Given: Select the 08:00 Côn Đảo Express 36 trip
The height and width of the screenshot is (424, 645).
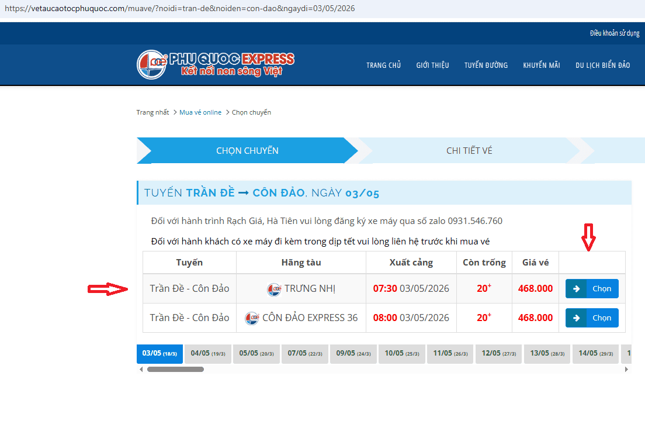Looking at the screenshot, I should (x=592, y=318).
